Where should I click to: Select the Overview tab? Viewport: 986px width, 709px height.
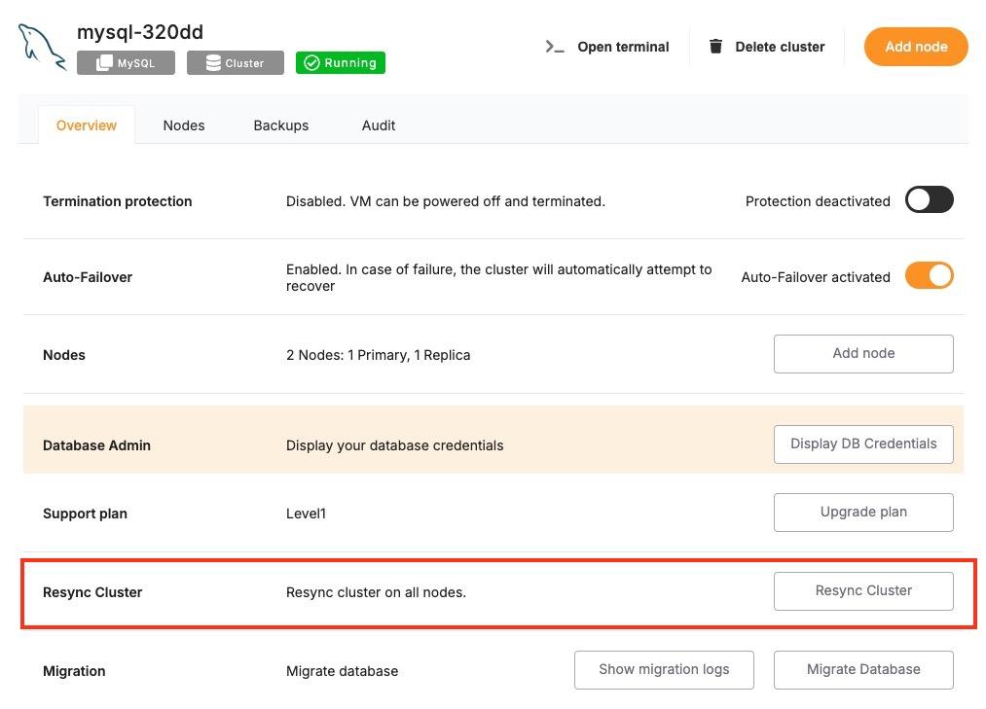pyautogui.click(x=87, y=125)
